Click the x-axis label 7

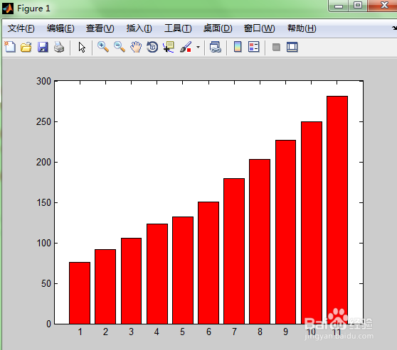[x=234, y=332]
